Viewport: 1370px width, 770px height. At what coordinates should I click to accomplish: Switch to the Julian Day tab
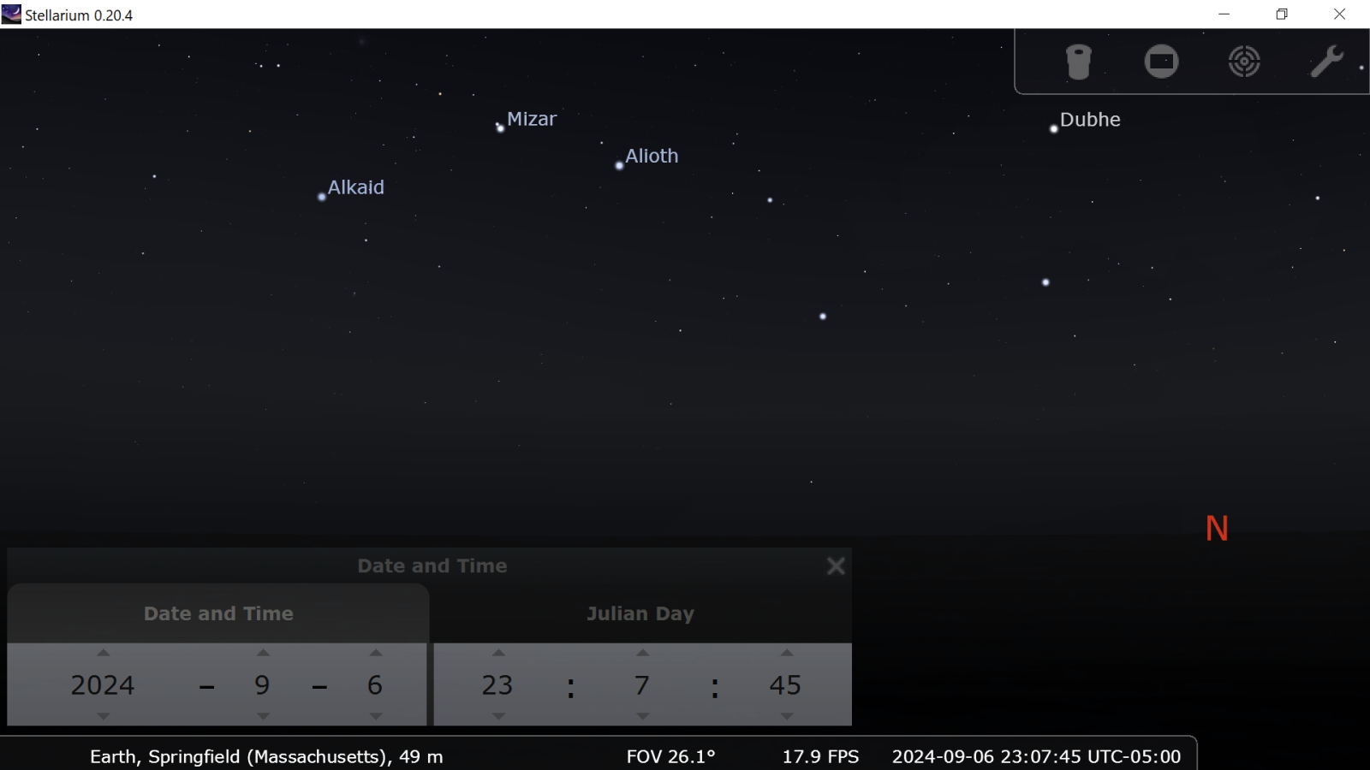pos(640,613)
